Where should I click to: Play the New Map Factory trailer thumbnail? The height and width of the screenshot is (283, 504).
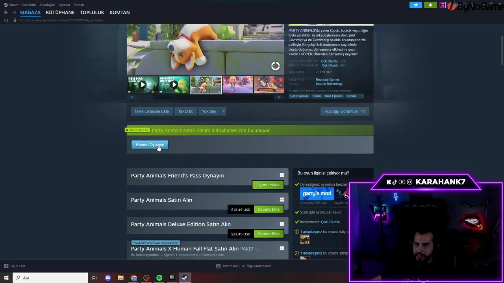point(143,85)
